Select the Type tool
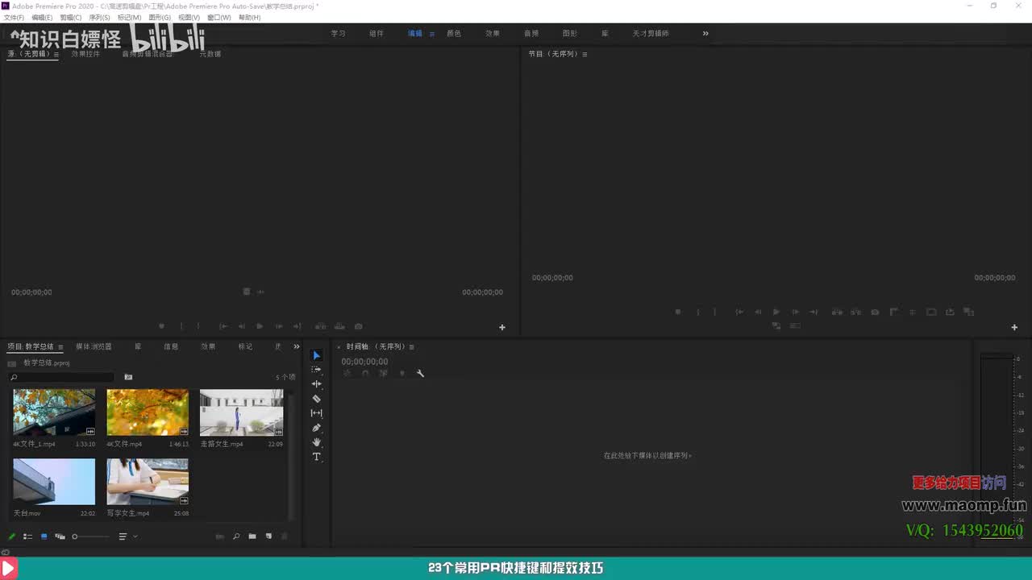Screen dimensions: 1032x580 pyautogui.click(x=317, y=457)
